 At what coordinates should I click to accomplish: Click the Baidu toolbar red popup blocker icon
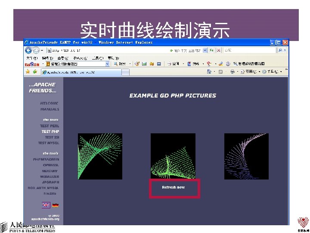point(209,64)
